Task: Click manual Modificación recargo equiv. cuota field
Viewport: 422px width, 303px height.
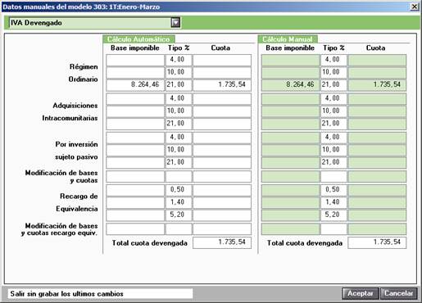Action: tap(377, 228)
